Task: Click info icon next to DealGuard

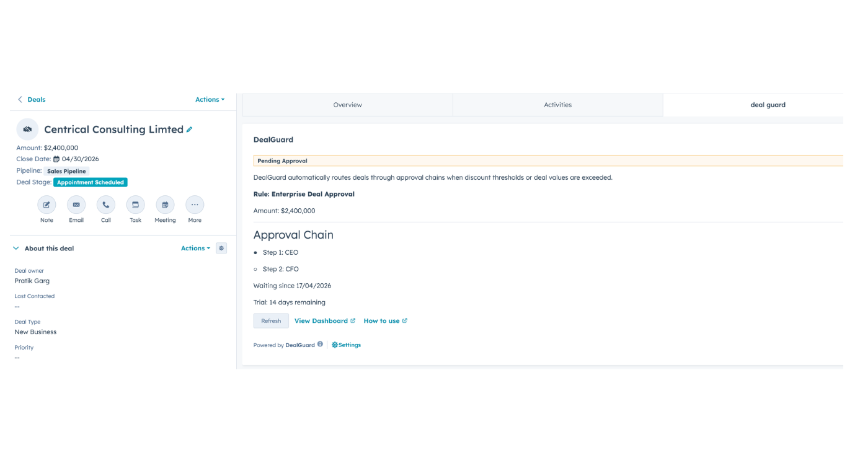Action: (x=320, y=344)
